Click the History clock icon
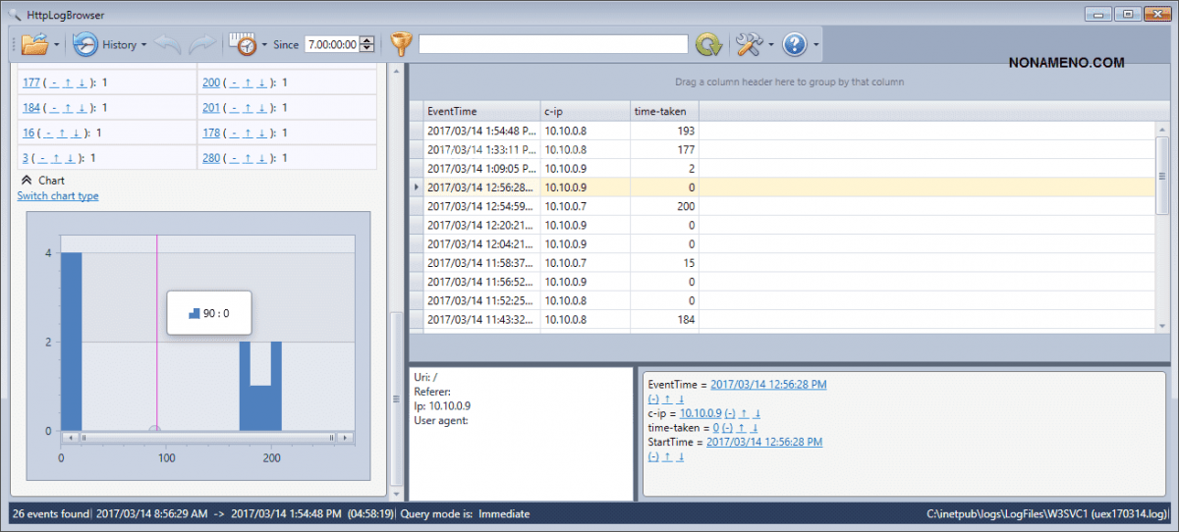Image resolution: width=1179 pixels, height=532 pixels. click(x=85, y=44)
